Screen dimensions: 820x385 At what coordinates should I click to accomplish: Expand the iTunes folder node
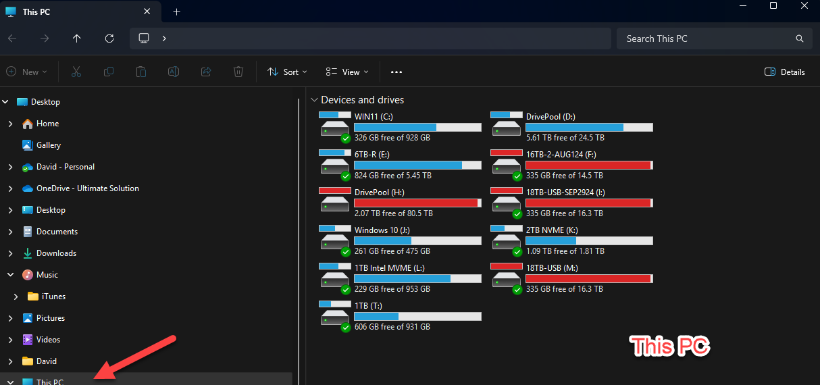click(x=16, y=297)
